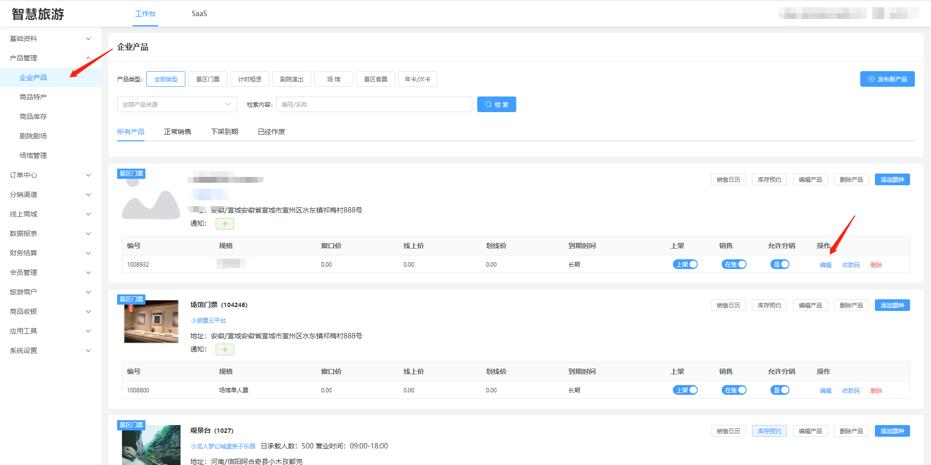
Task: Click 发布新产品 button to publish product
Action: point(887,79)
